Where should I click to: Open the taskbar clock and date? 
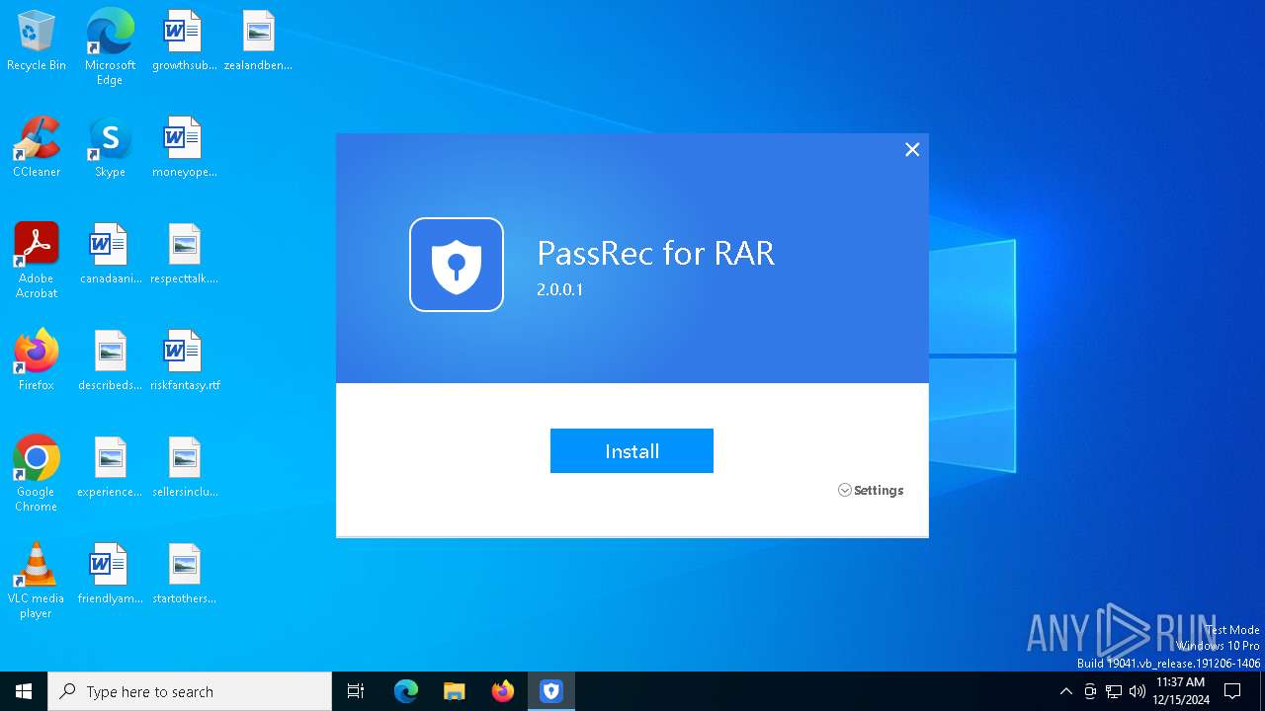(x=1180, y=691)
